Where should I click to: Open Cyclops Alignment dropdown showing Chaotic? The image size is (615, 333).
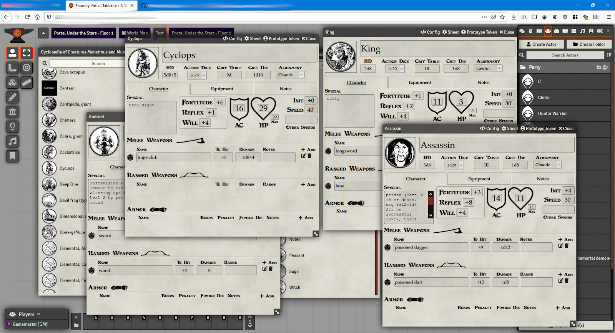(291, 75)
